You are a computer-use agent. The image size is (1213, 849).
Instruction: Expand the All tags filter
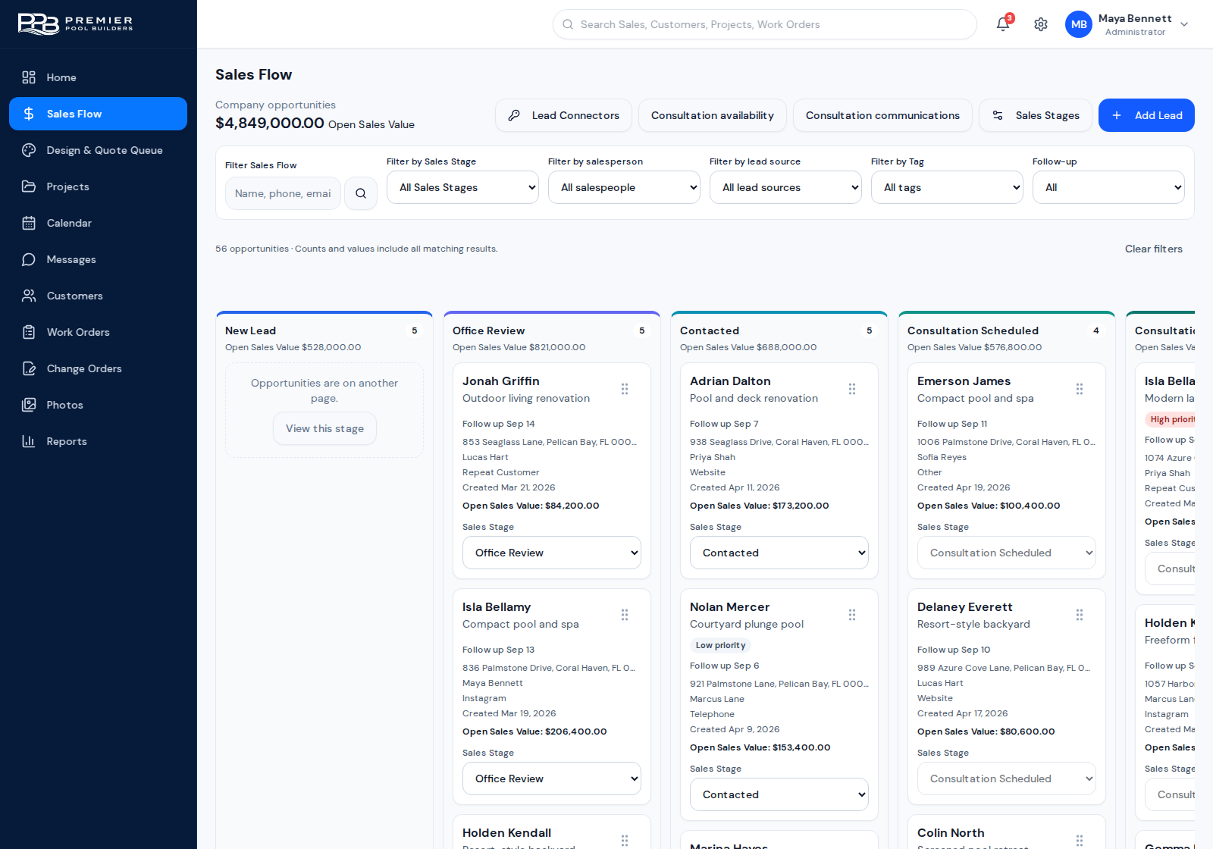(x=947, y=187)
